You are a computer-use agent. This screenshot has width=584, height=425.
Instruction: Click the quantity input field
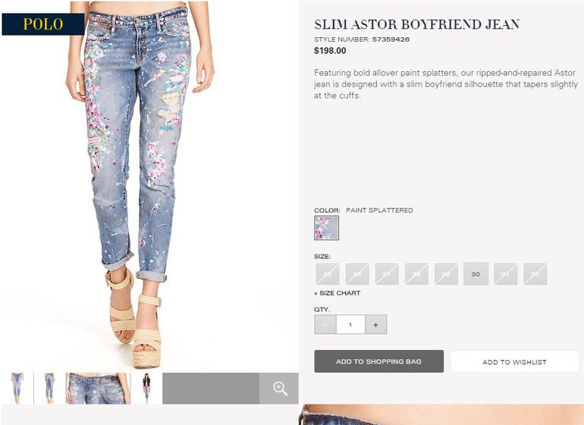[350, 324]
